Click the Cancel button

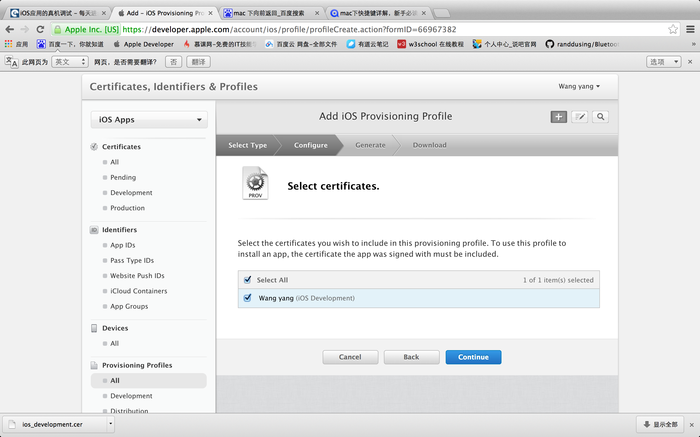[x=350, y=357]
